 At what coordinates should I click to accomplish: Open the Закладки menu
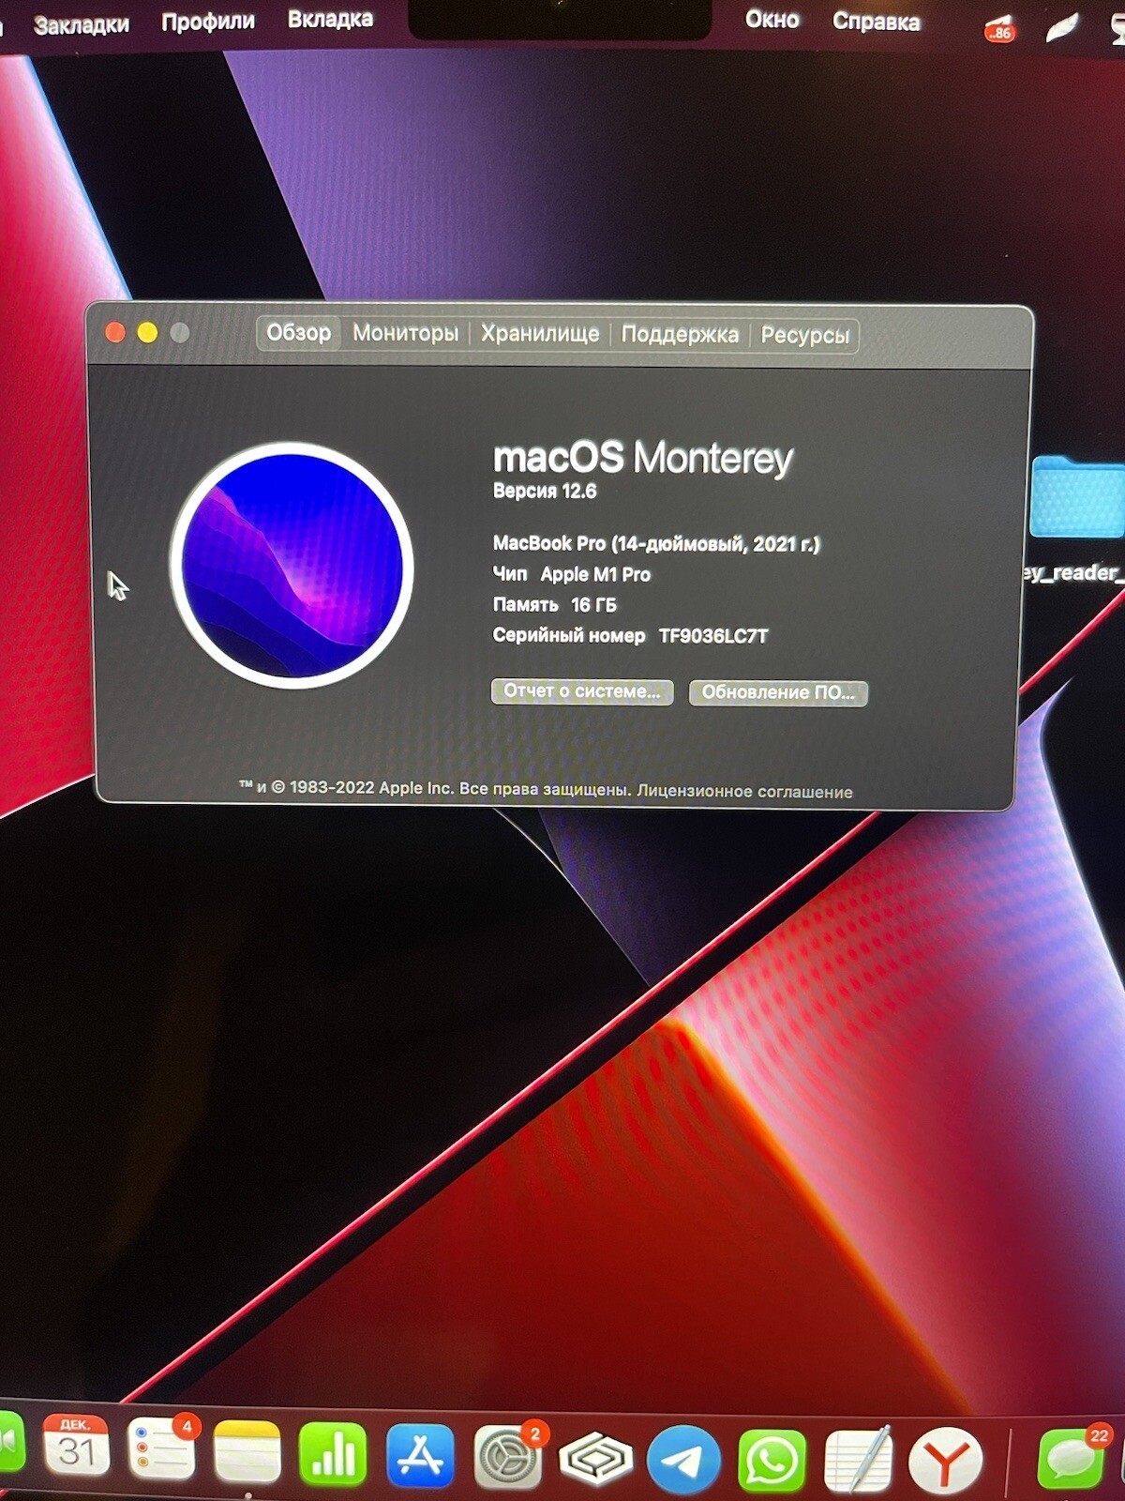click(x=82, y=25)
